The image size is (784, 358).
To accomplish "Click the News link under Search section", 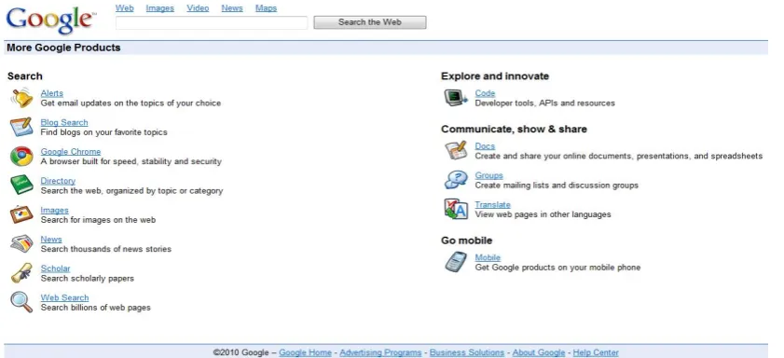I will pos(51,239).
